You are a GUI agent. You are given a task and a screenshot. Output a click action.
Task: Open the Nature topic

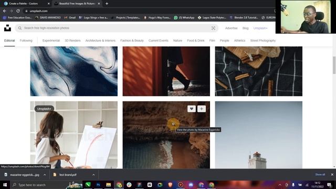(177, 40)
